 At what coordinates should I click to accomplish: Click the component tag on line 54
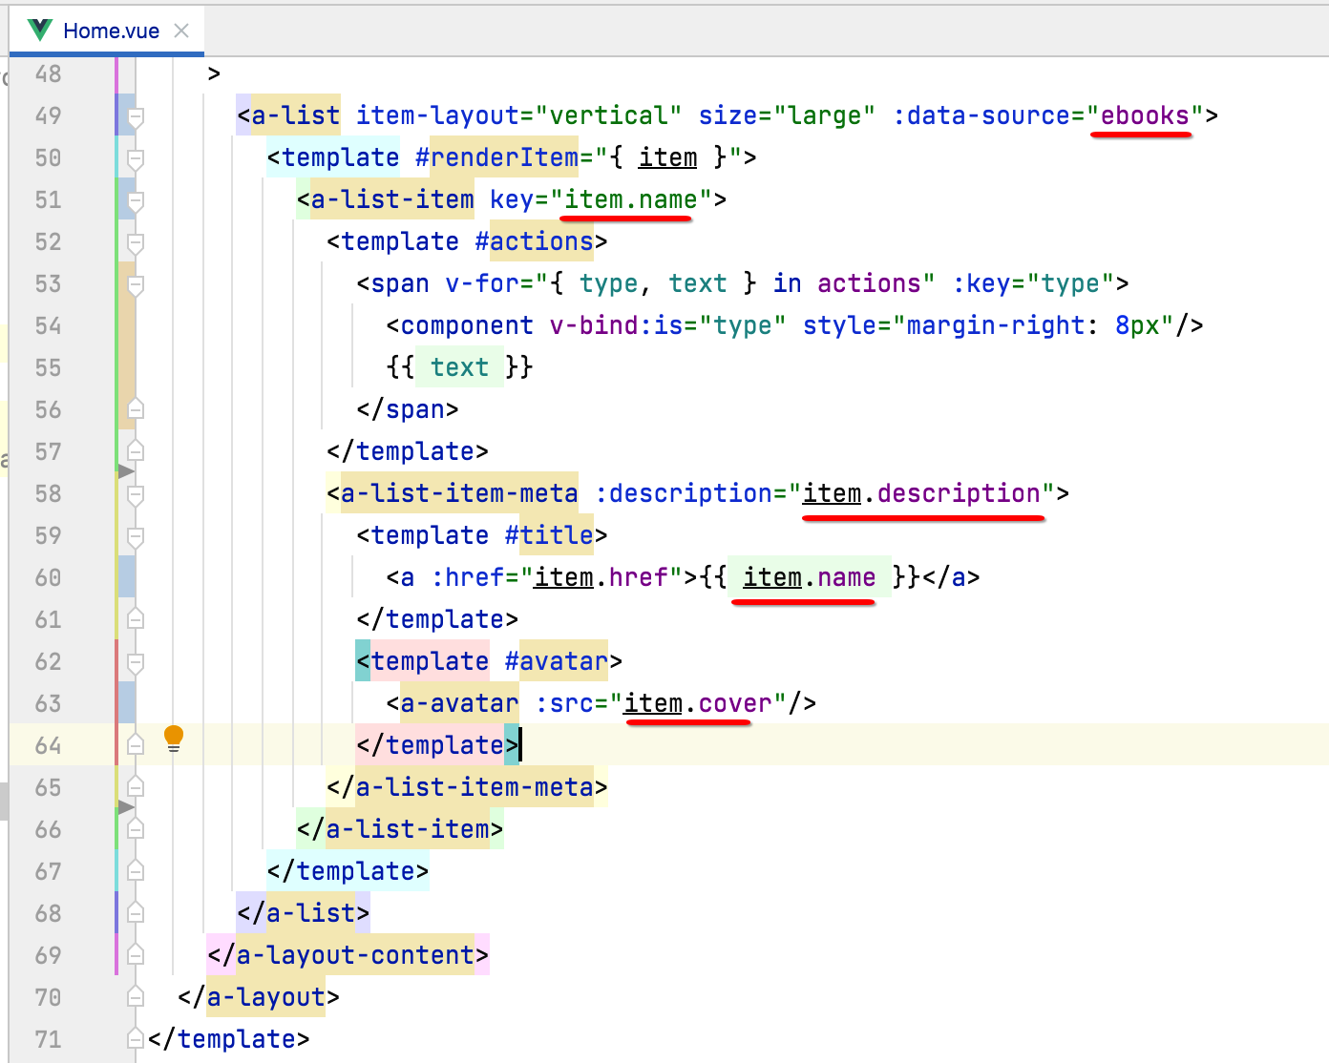point(467,326)
